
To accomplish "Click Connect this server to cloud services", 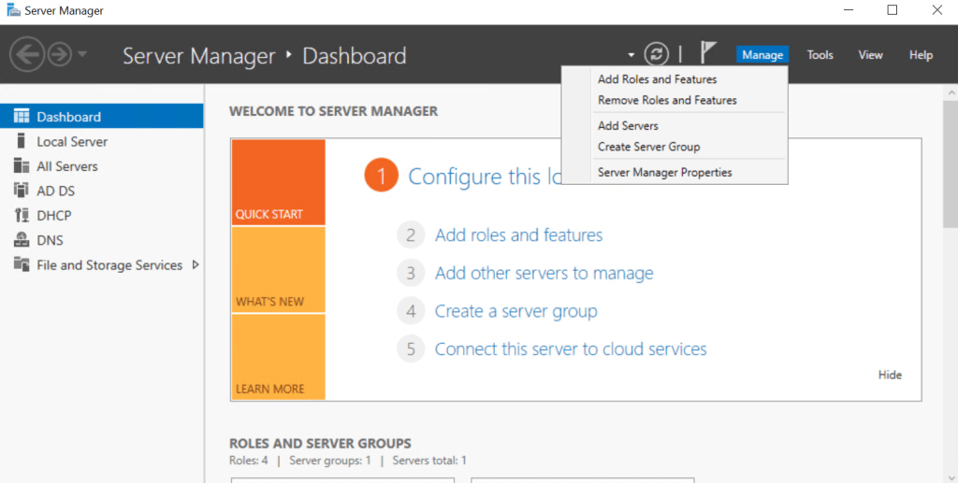I will 571,349.
